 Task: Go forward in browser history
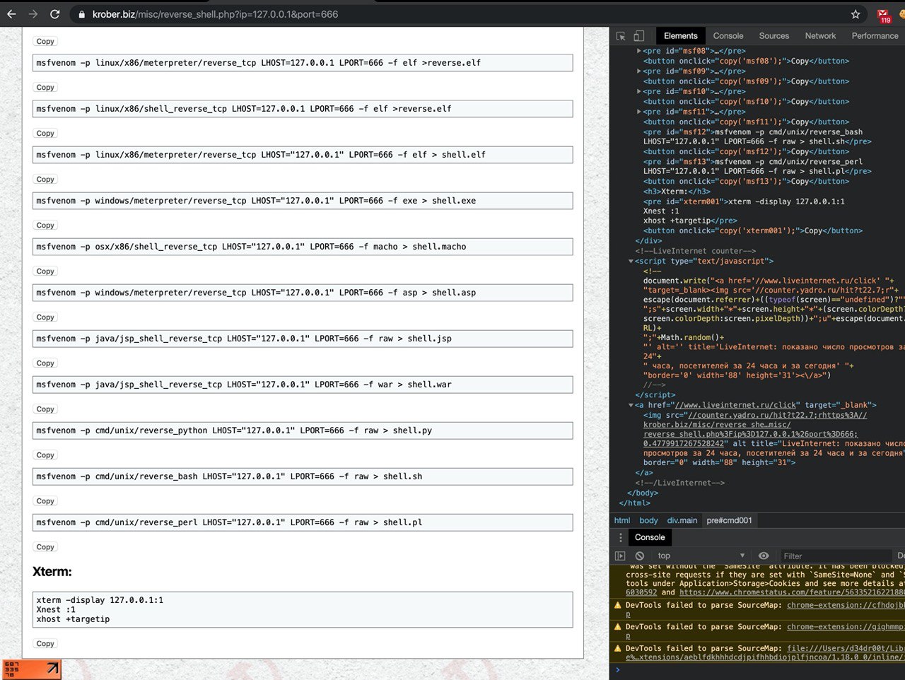[33, 14]
